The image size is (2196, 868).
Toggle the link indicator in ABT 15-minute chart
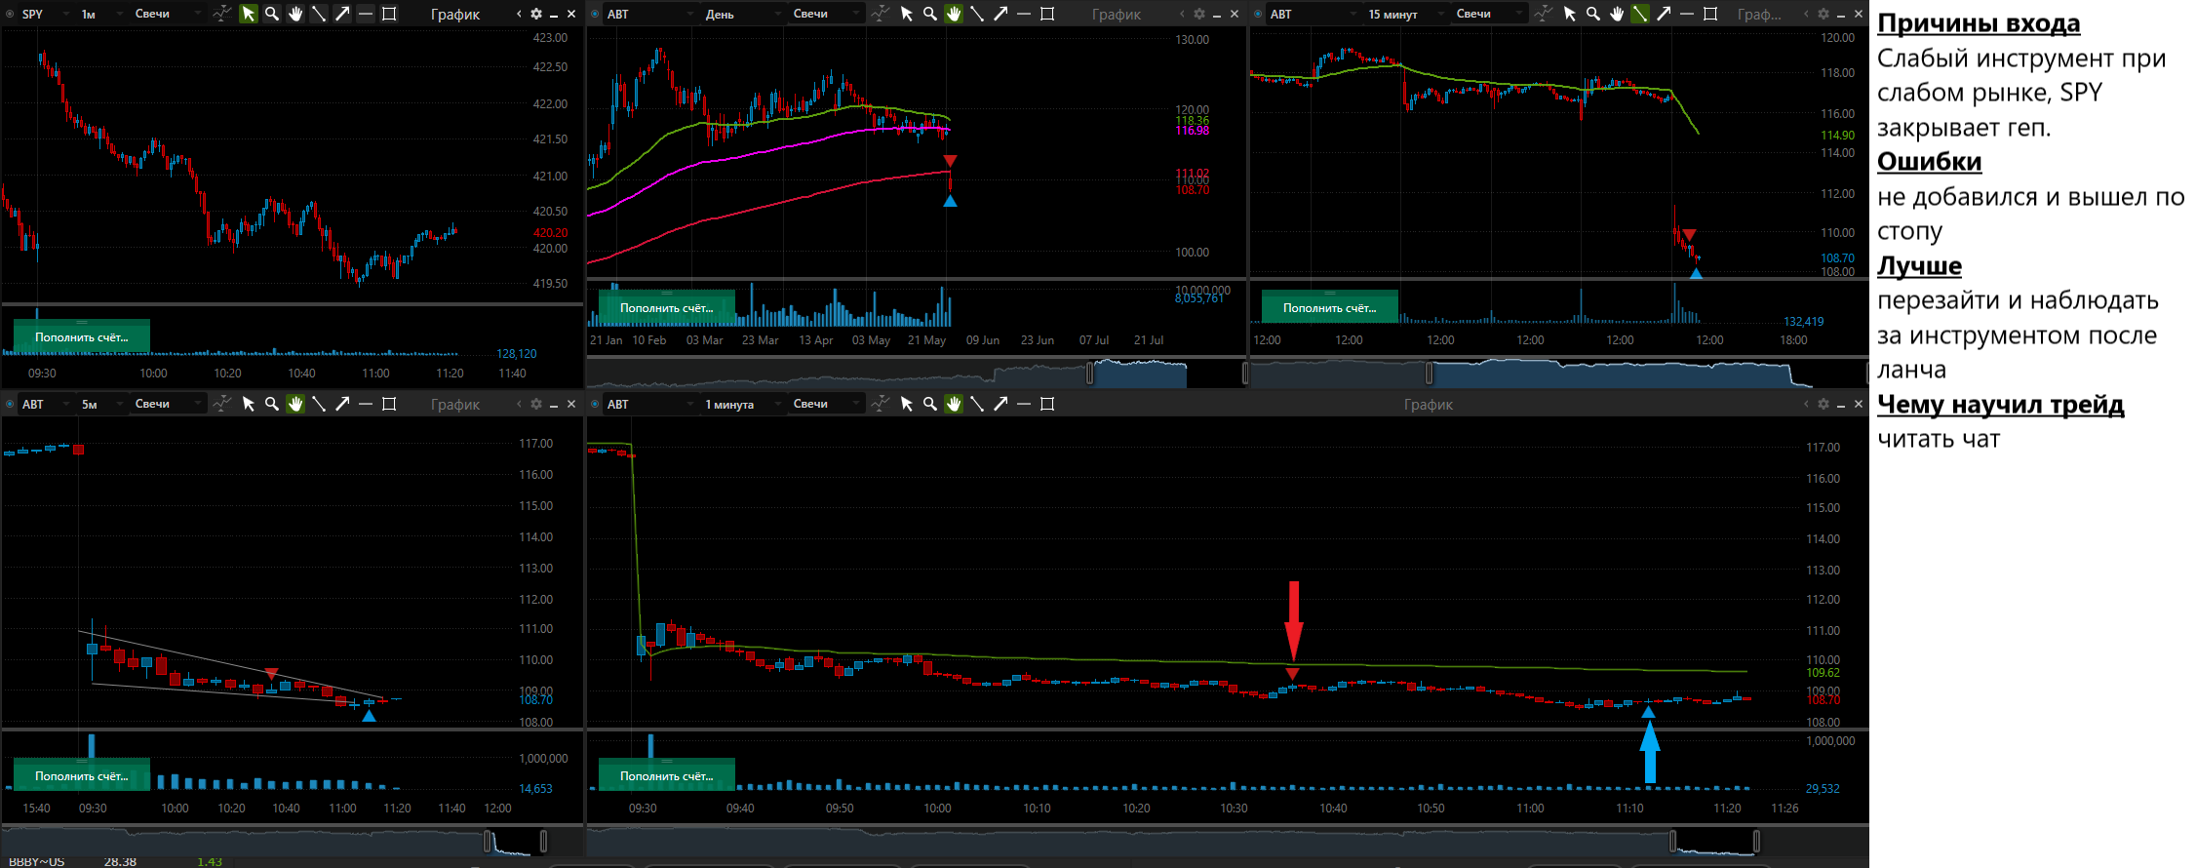1258,14
